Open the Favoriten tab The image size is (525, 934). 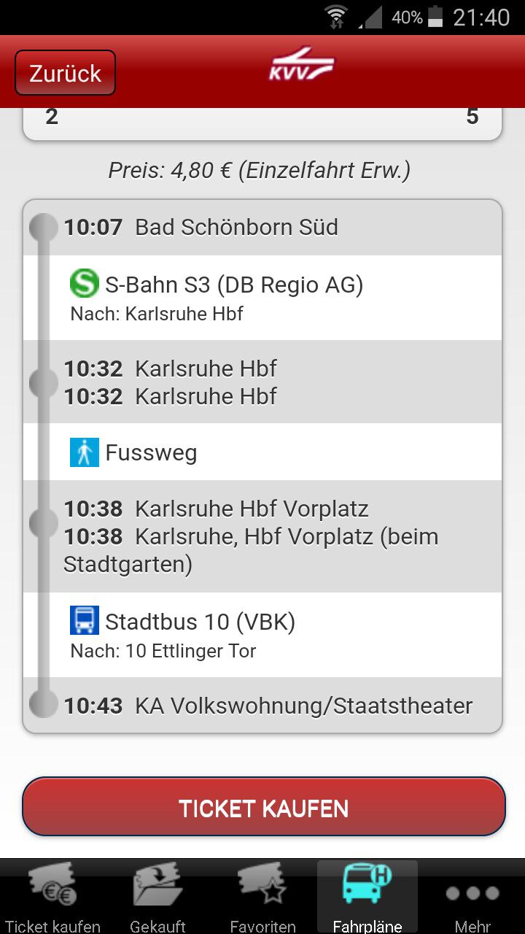(262, 898)
